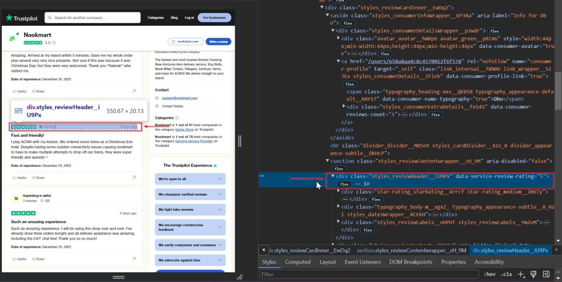Toggle the flex badge on consumerExtraDetails node
This screenshot has height=282, width=562.
pos(435,114)
